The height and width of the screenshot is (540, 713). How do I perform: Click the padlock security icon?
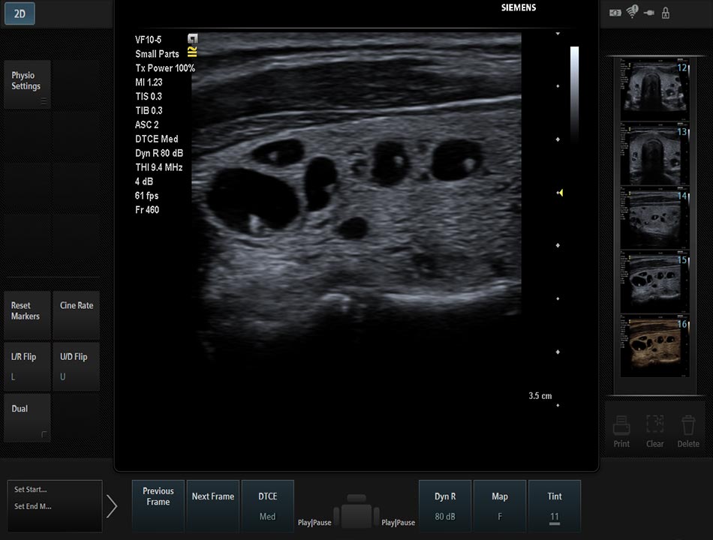pos(666,13)
